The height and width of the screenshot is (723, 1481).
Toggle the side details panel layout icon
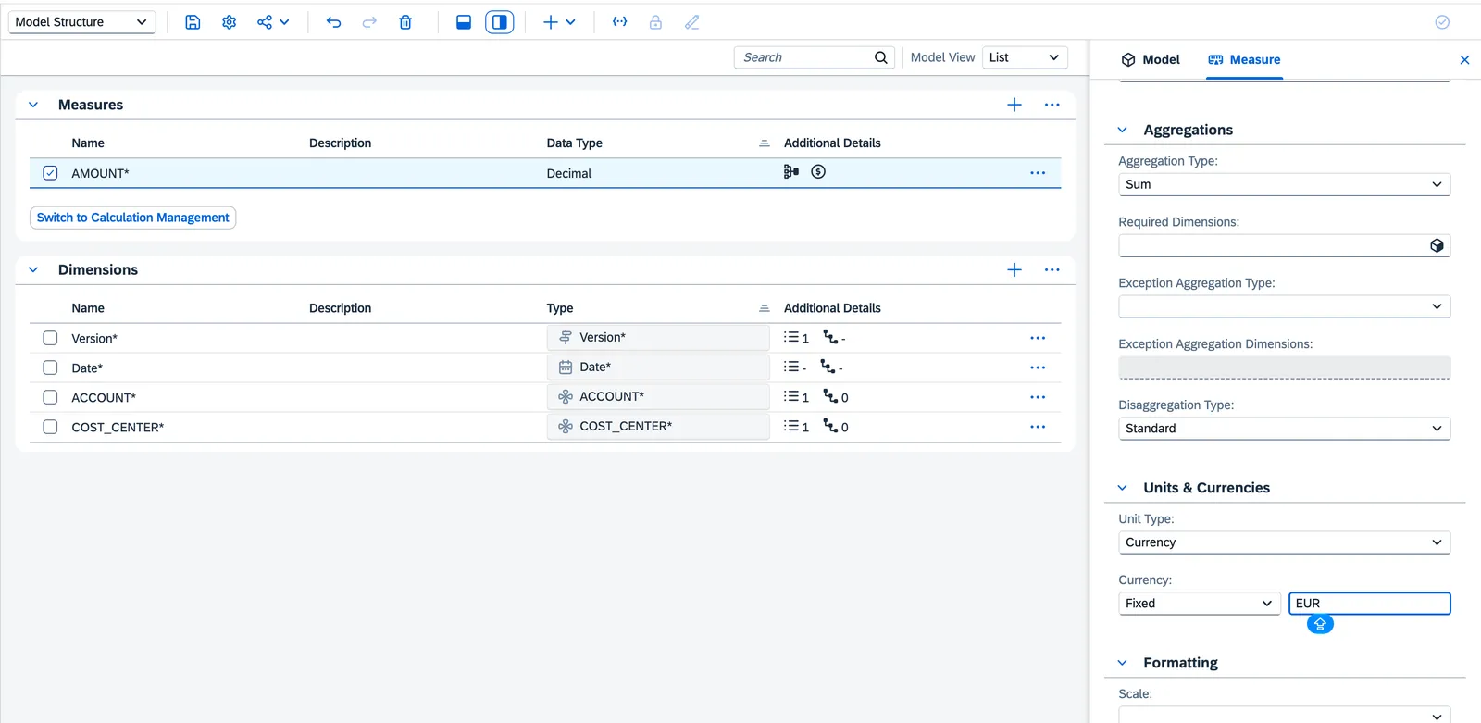tap(500, 22)
